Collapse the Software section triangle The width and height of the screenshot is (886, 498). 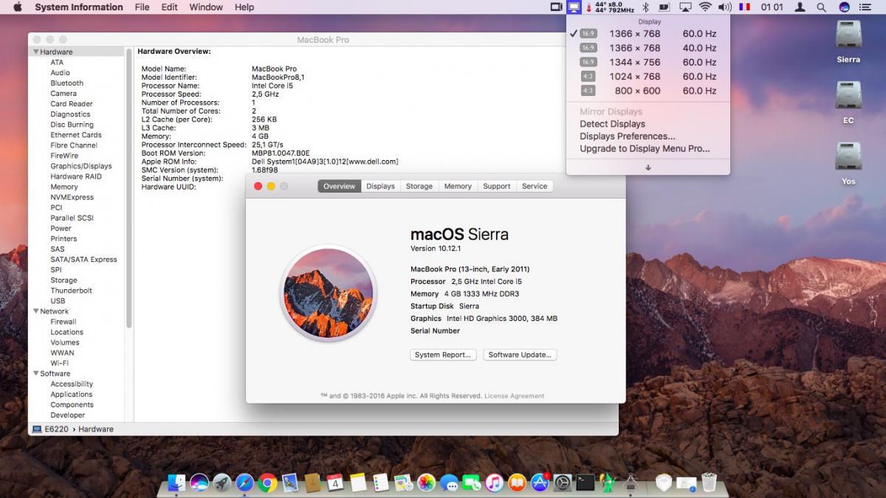click(x=35, y=373)
